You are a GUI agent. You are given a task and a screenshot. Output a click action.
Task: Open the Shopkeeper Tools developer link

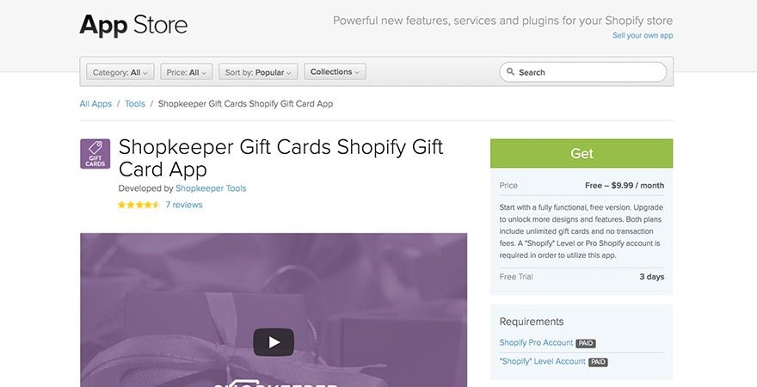tap(211, 188)
